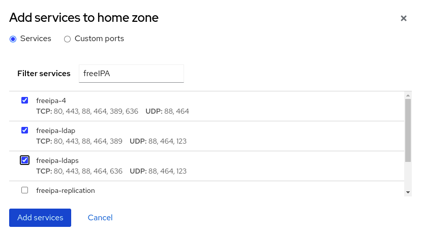Click the services list scrollbar thumb

408,129
